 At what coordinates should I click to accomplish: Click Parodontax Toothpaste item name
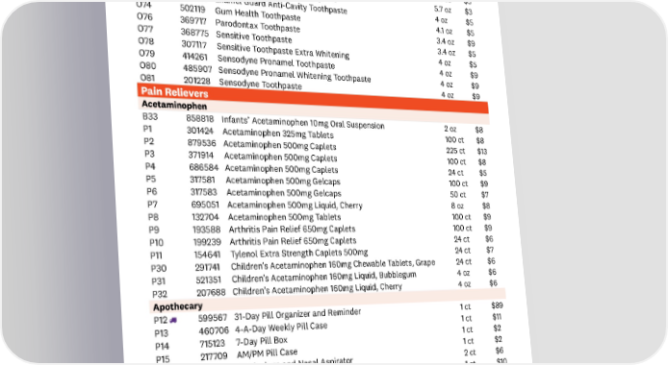click(257, 26)
